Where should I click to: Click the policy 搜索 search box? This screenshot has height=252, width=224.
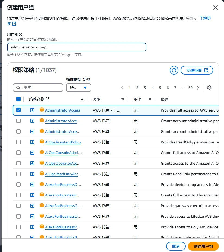point(38,88)
